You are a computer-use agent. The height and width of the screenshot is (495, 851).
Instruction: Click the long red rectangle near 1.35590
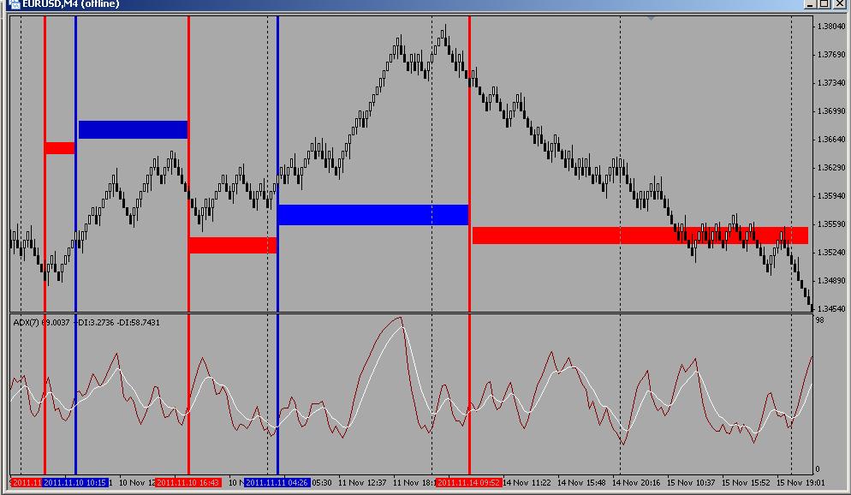(x=640, y=235)
